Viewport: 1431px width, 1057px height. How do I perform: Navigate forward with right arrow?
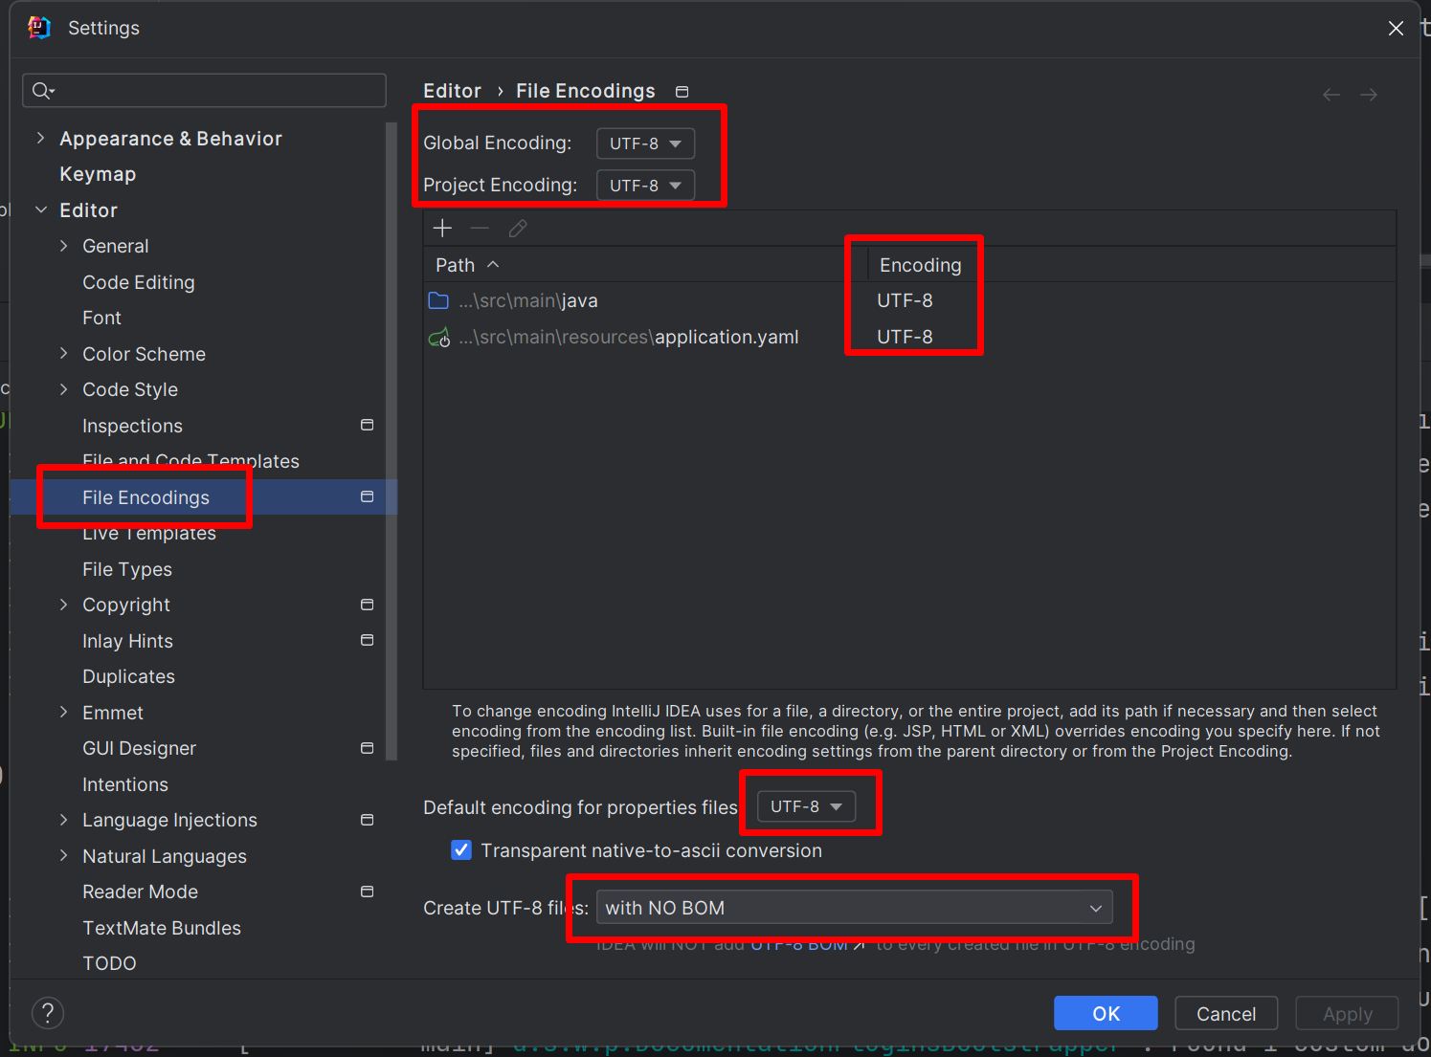1368,94
